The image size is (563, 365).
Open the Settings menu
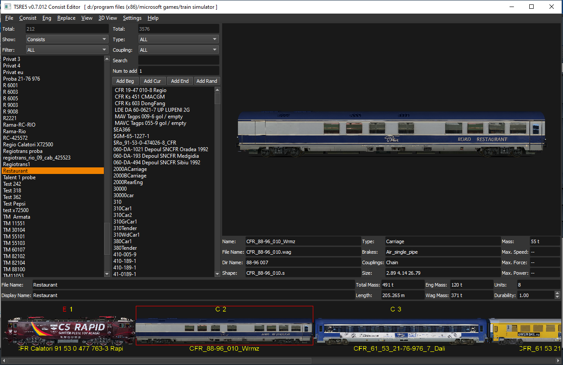click(x=132, y=18)
